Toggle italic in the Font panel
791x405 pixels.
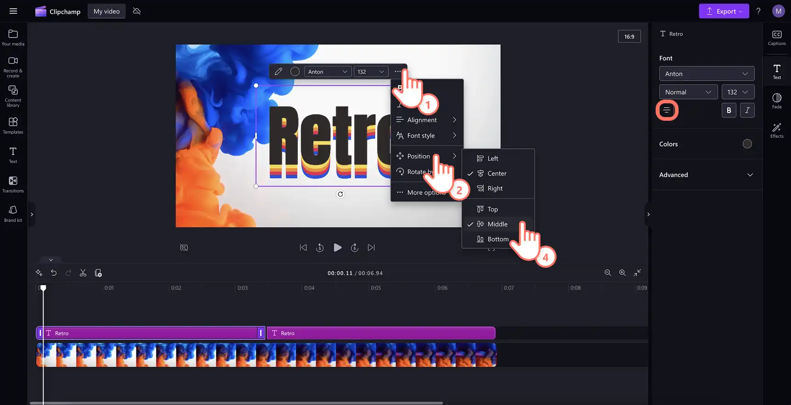click(x=747, y=110)
